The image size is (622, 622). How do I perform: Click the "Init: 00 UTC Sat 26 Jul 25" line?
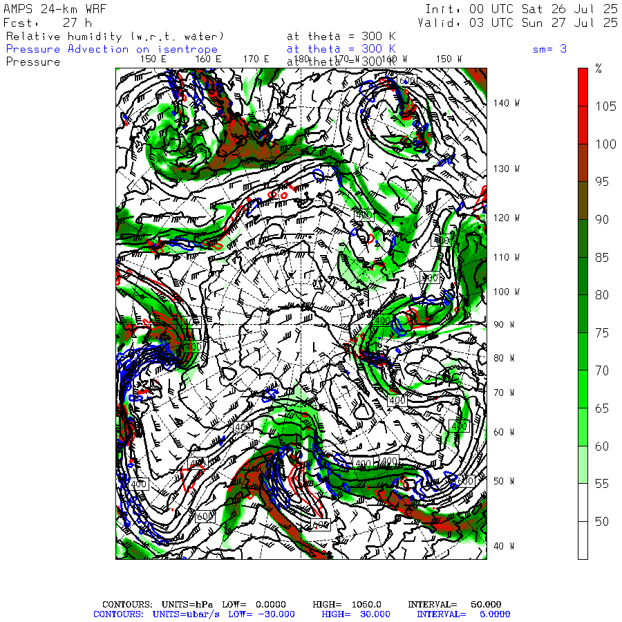[521, 9]
